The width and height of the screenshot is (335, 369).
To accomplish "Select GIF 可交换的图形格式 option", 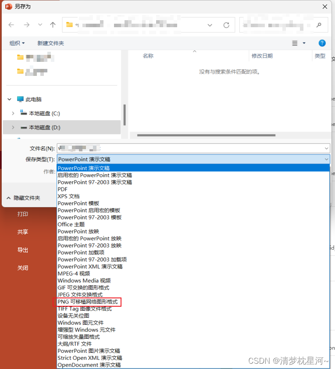I will 193,287.
